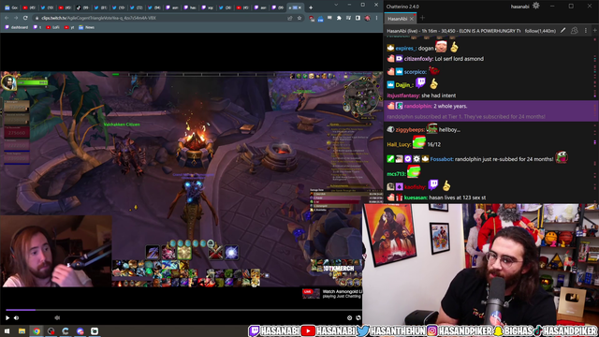Image resolution: width=599 pixels, height=337 pixels.
Task: Click username scorpico in chat
Action: coord(415,72)
